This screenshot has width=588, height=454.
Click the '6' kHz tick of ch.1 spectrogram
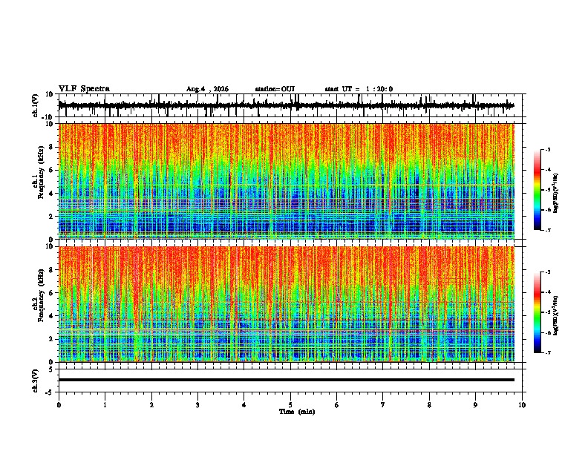coord(52,171)
